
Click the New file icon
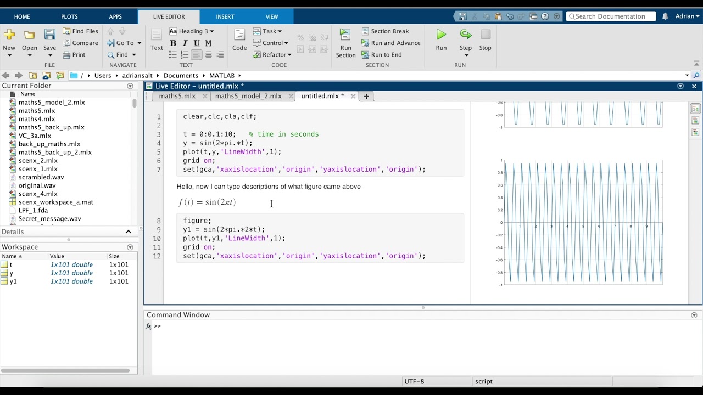pyautogui.click(x=9, y=35)
